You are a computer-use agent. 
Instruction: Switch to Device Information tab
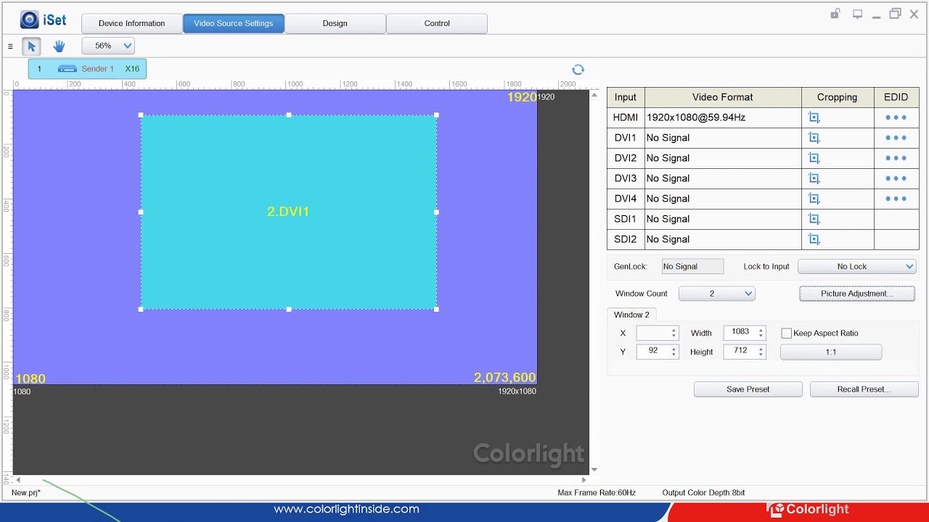coord(132,23)
